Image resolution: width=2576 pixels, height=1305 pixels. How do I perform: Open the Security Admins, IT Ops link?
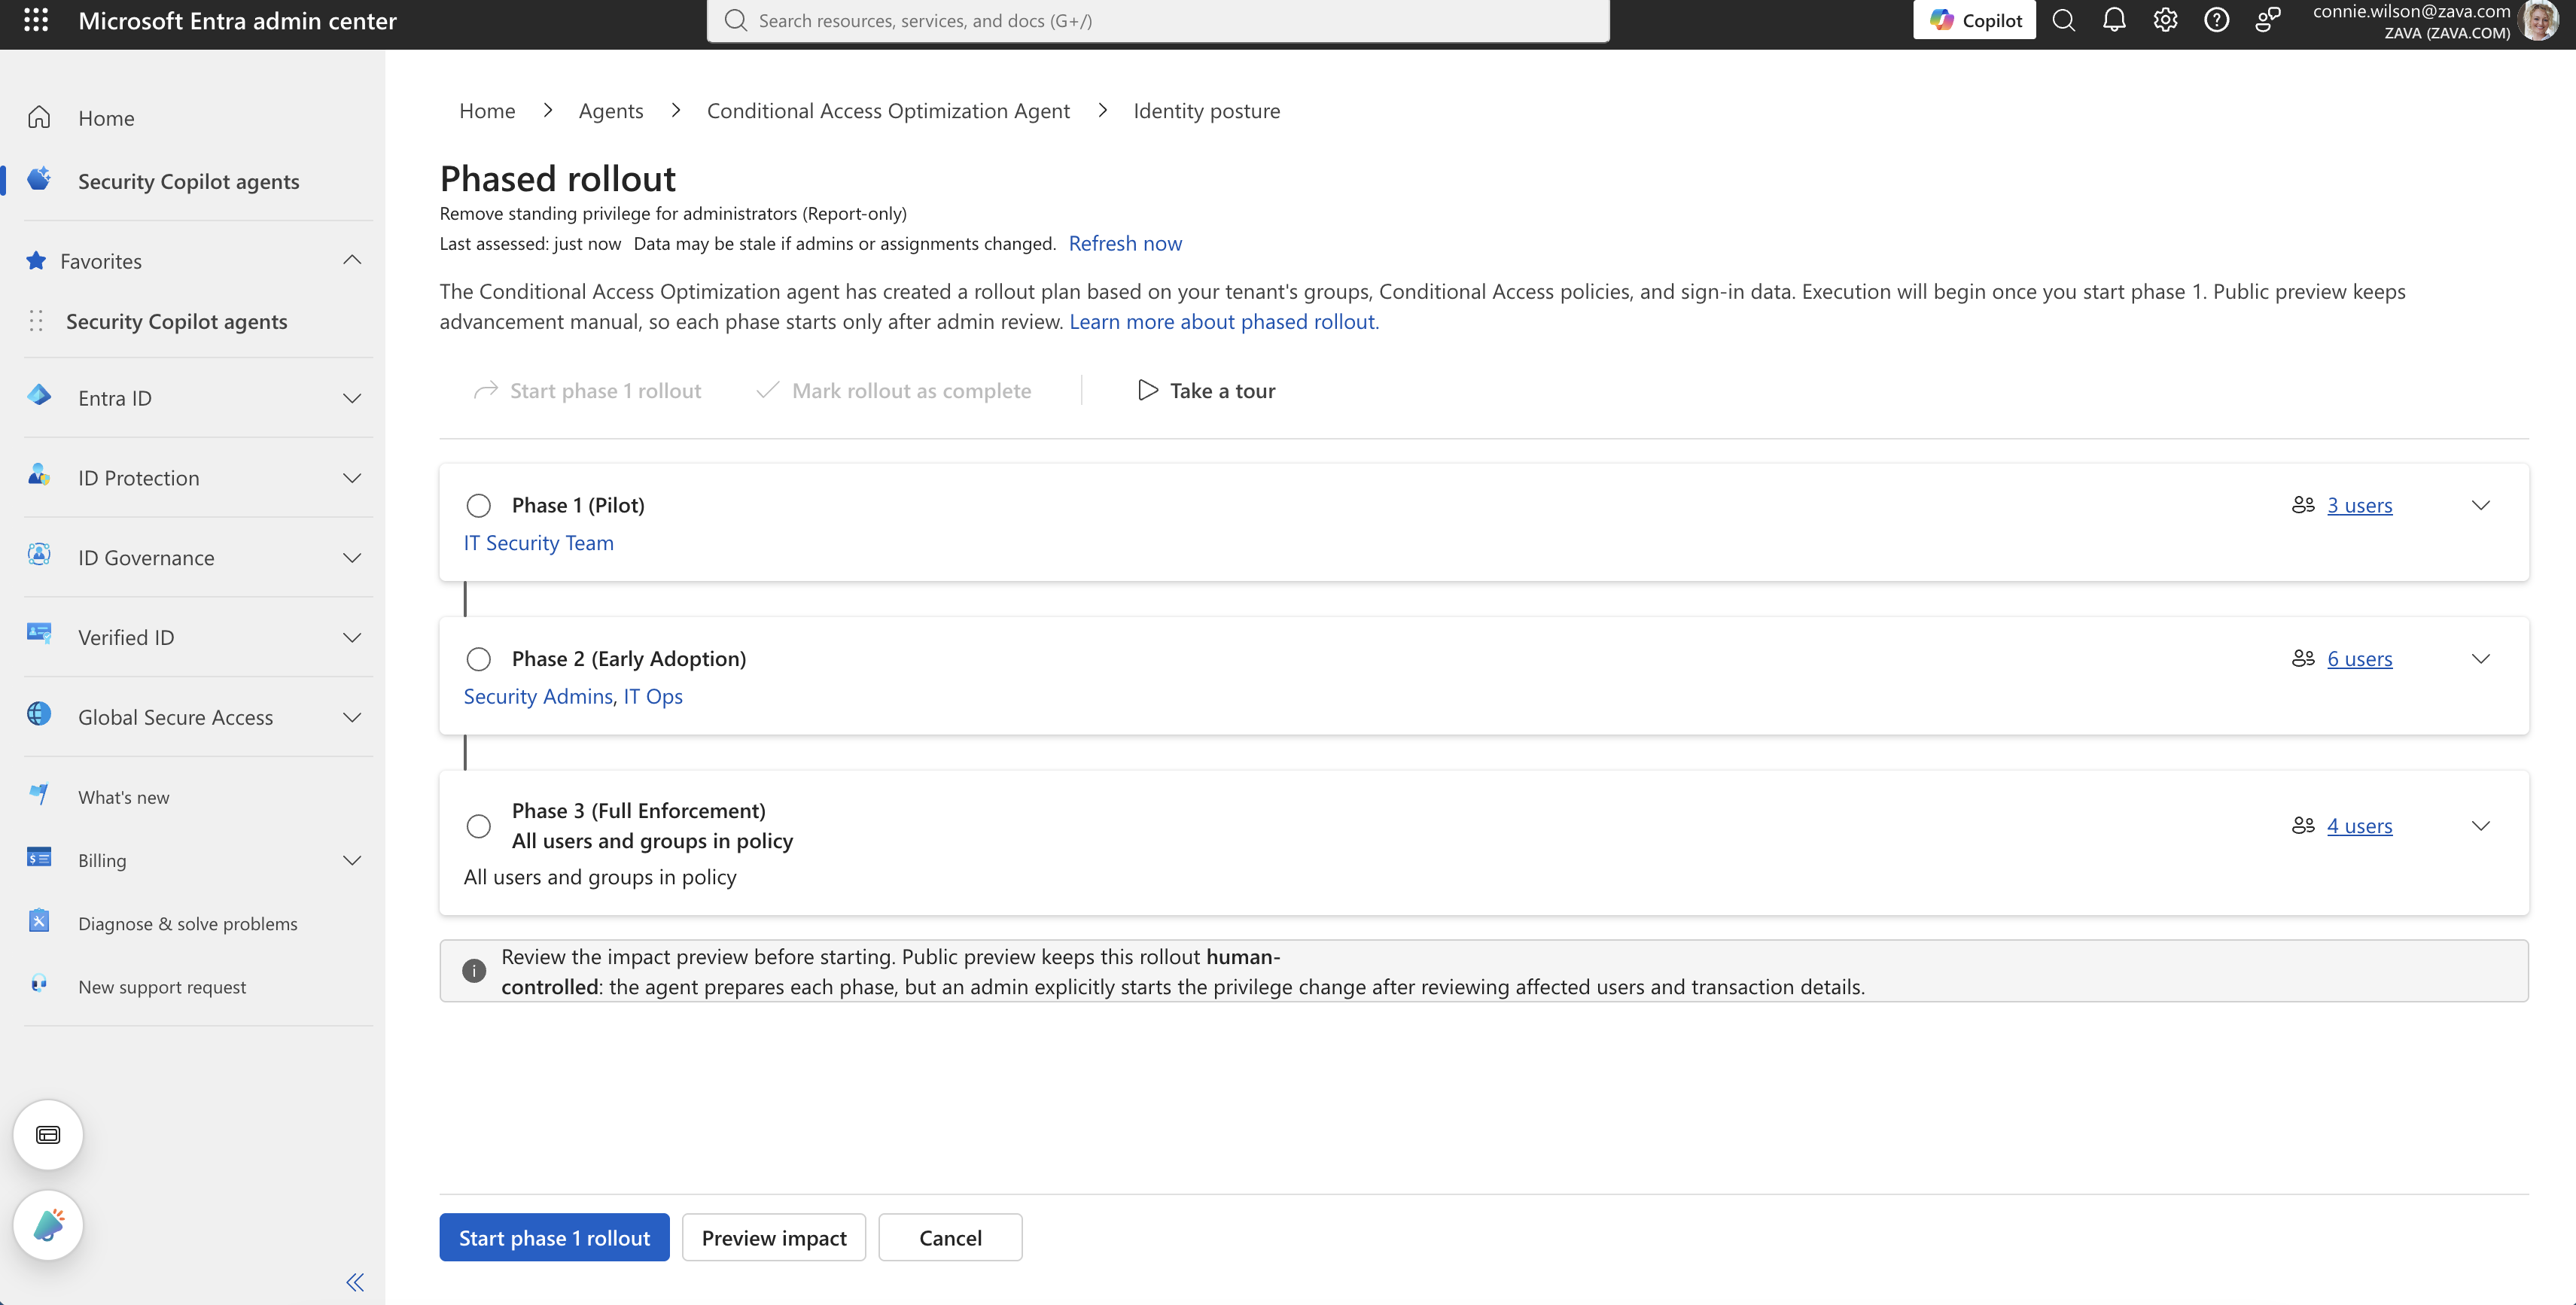pos(573,697)
